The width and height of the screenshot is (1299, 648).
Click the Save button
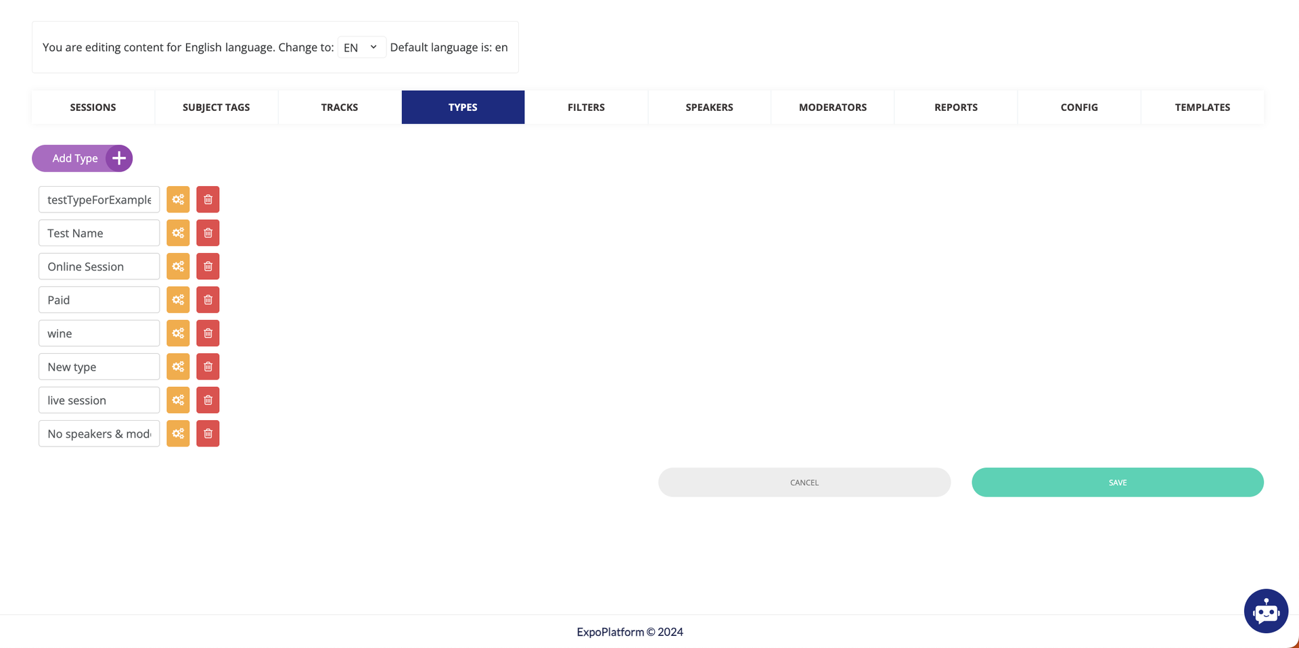coord(1117,482)
